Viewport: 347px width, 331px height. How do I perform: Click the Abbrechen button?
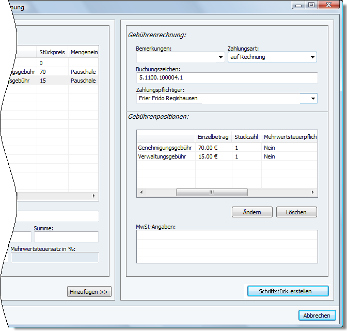pos(317,316)
